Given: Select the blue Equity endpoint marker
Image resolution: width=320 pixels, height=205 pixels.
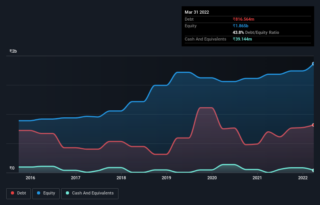Looking at the screenshot, I should click(x=313, y=64).
